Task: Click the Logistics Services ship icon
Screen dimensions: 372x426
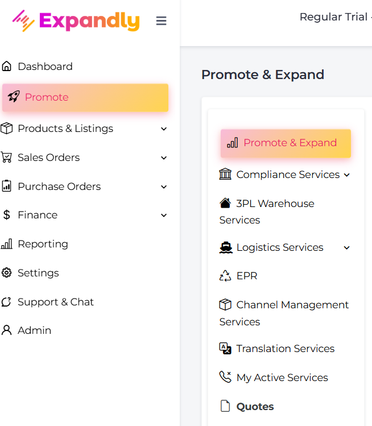Action: [226, 247]
